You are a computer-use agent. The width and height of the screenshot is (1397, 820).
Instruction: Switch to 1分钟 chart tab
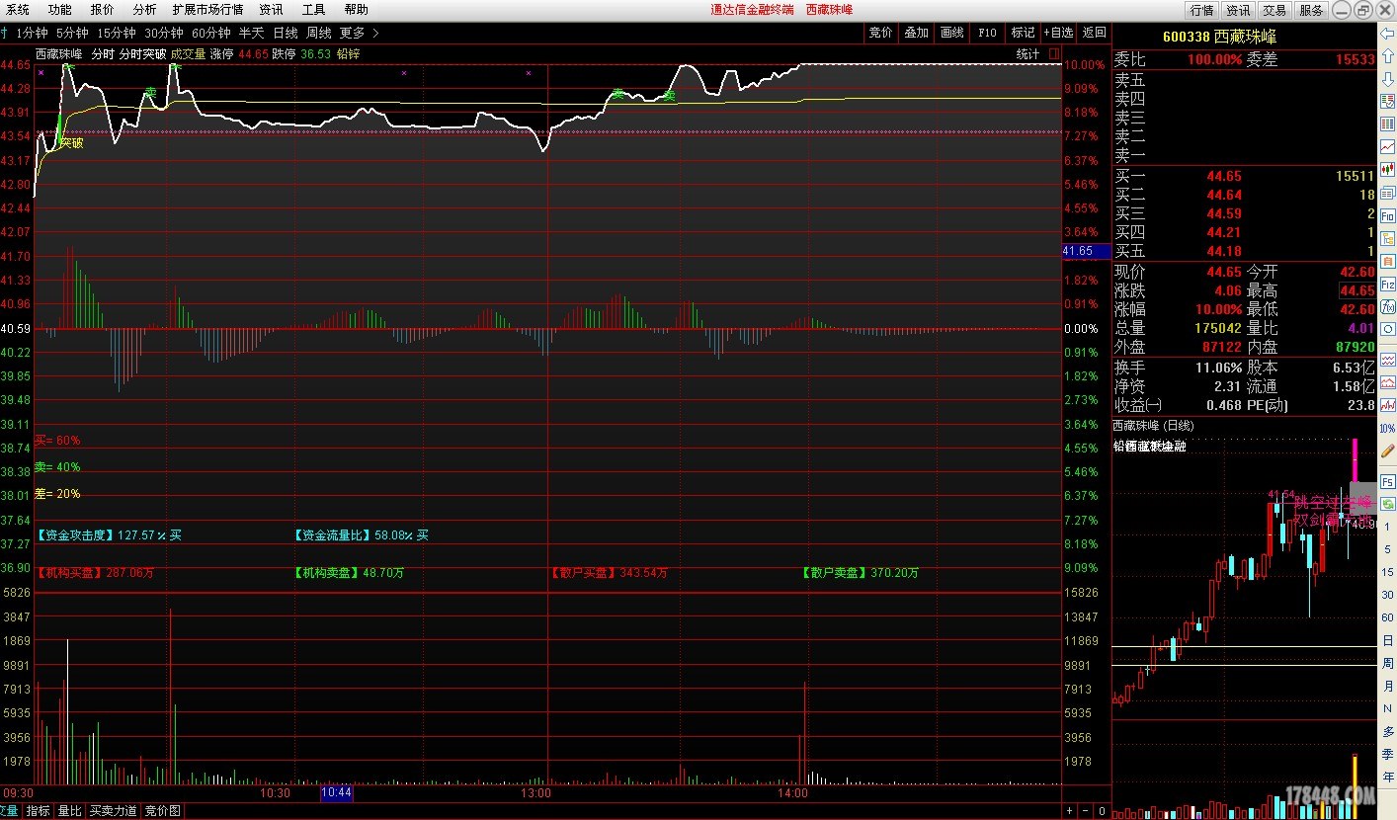[32, 33]
